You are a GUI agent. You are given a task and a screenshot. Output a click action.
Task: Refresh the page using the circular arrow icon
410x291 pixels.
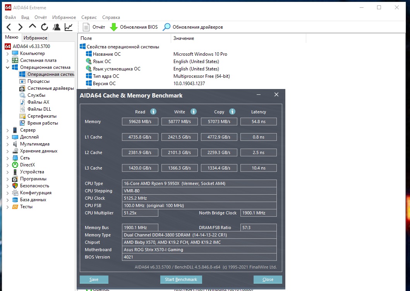[x=45, y=27]
